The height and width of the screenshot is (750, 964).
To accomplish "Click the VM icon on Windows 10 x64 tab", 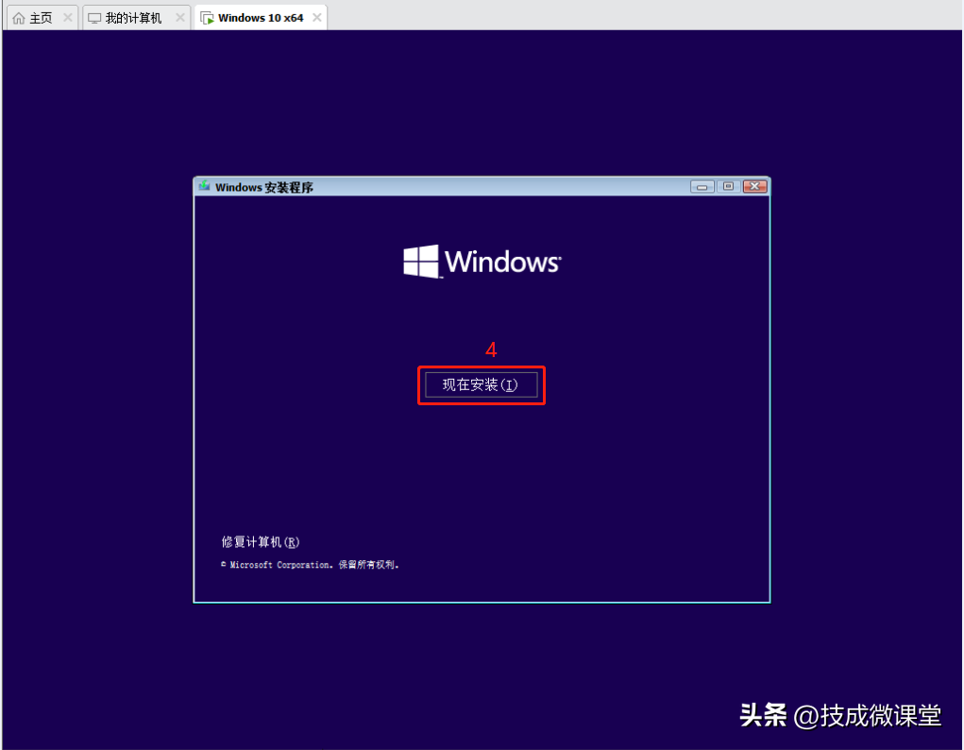I will pos(207,18).
